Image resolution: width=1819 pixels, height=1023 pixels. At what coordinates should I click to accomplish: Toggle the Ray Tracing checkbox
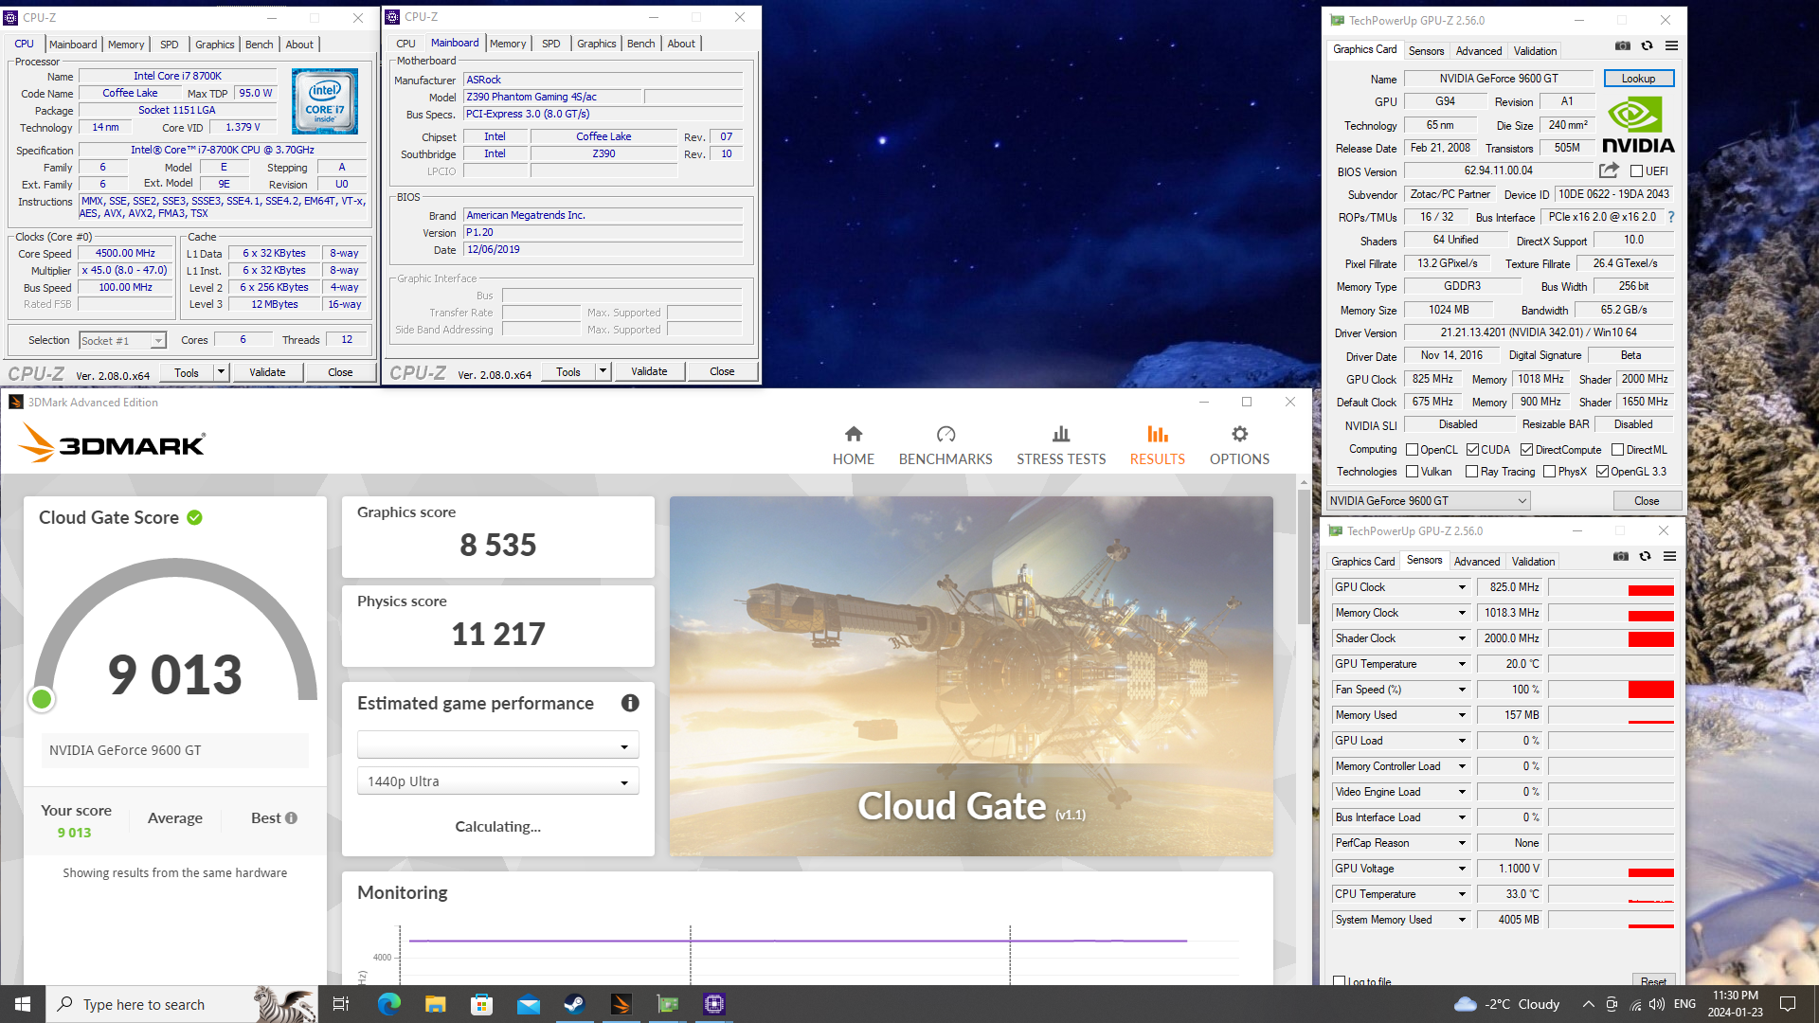pyautogui.click(x=1471, y=472)
